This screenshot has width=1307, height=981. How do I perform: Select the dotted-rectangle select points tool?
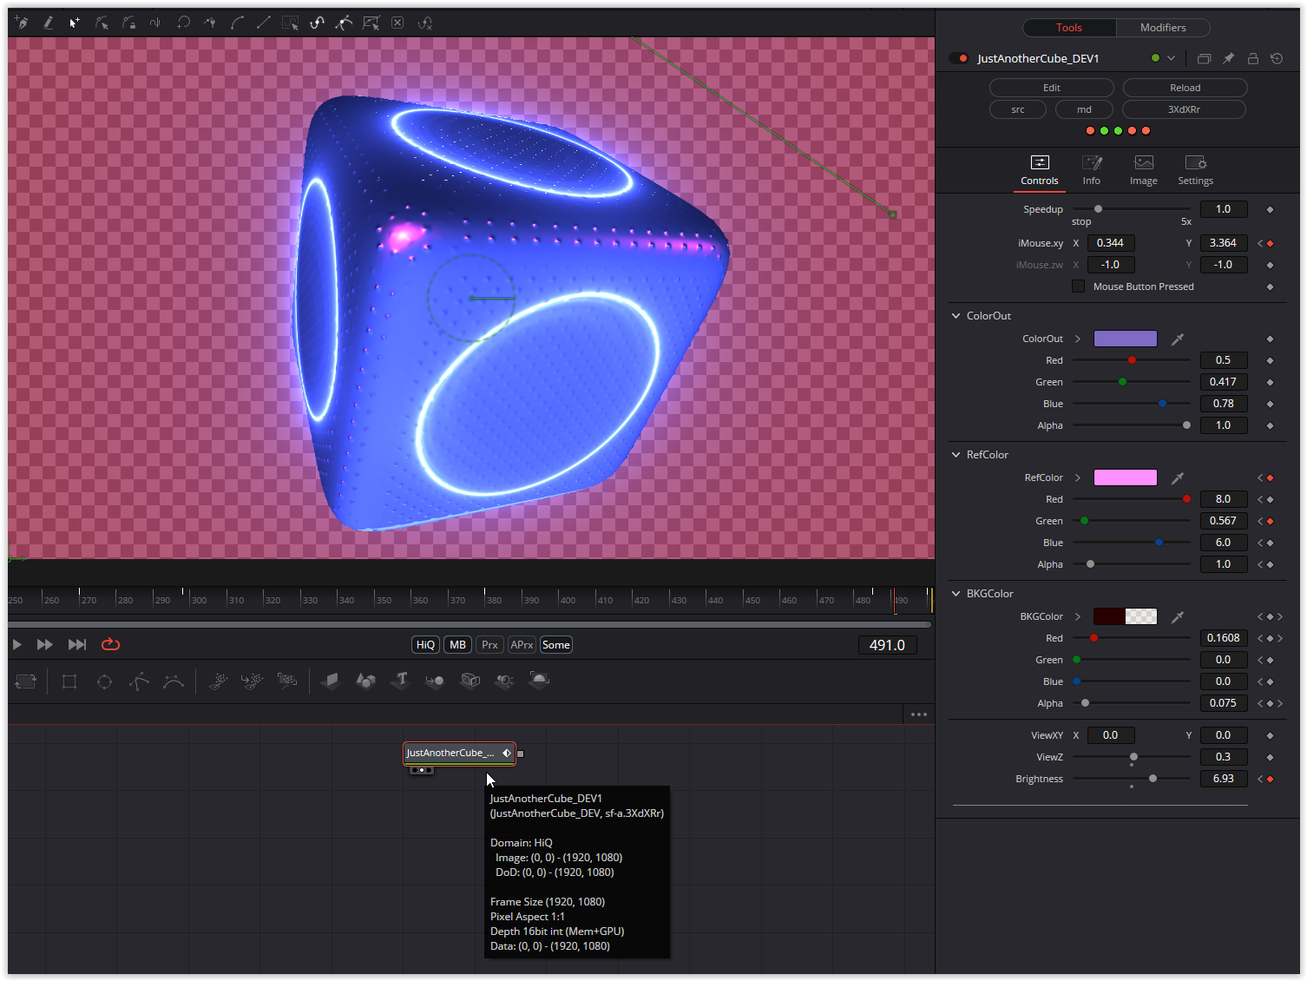click(291, 23)
